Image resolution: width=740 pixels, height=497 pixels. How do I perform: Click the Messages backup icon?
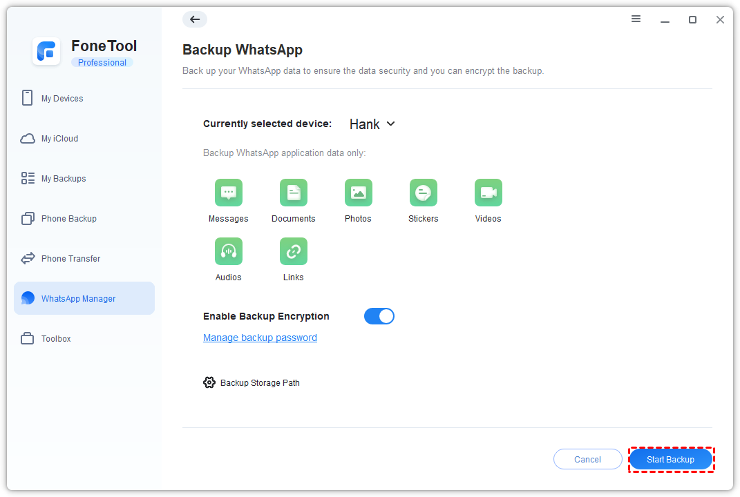pos(228,193)
